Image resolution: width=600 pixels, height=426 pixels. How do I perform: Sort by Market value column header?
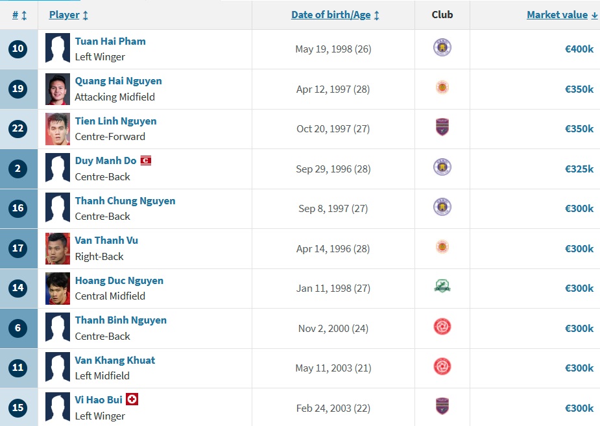562,15
